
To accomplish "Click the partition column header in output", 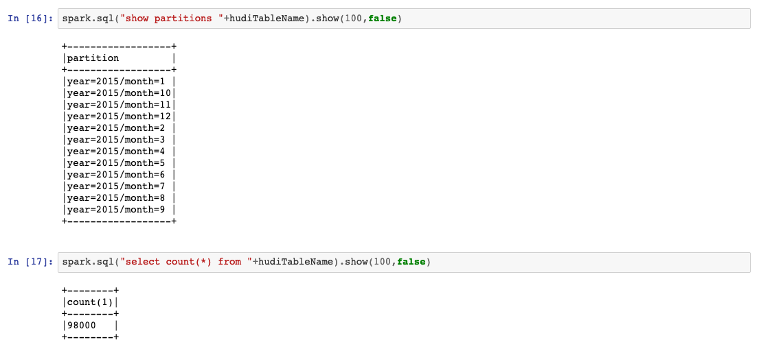I will tap(93, 58).
